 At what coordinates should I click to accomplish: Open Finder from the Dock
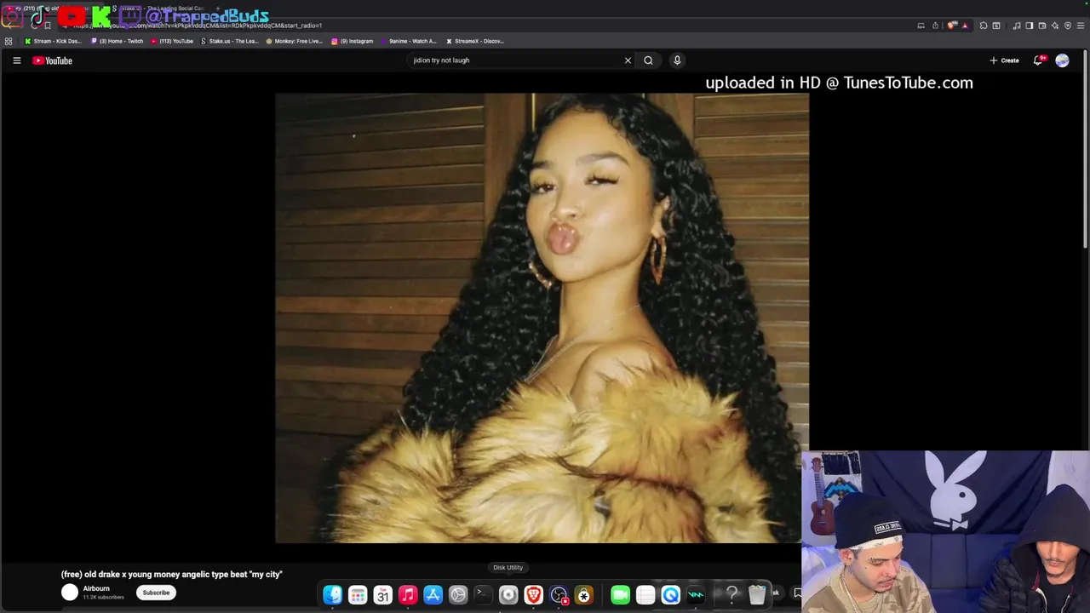click(333, 595)
